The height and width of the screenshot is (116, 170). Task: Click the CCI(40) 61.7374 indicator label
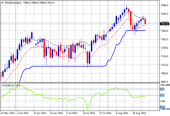click(x=11, y=86)
